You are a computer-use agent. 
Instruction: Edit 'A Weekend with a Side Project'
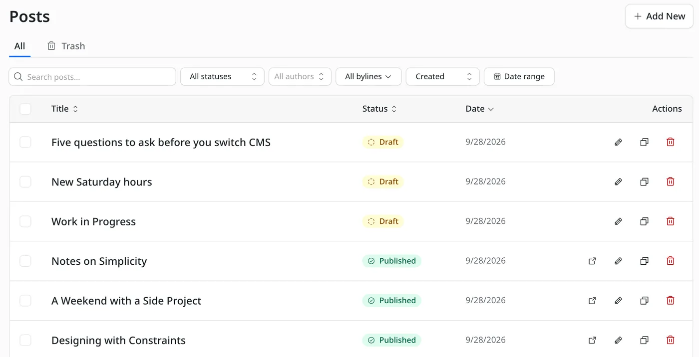[x=618, y=301]
